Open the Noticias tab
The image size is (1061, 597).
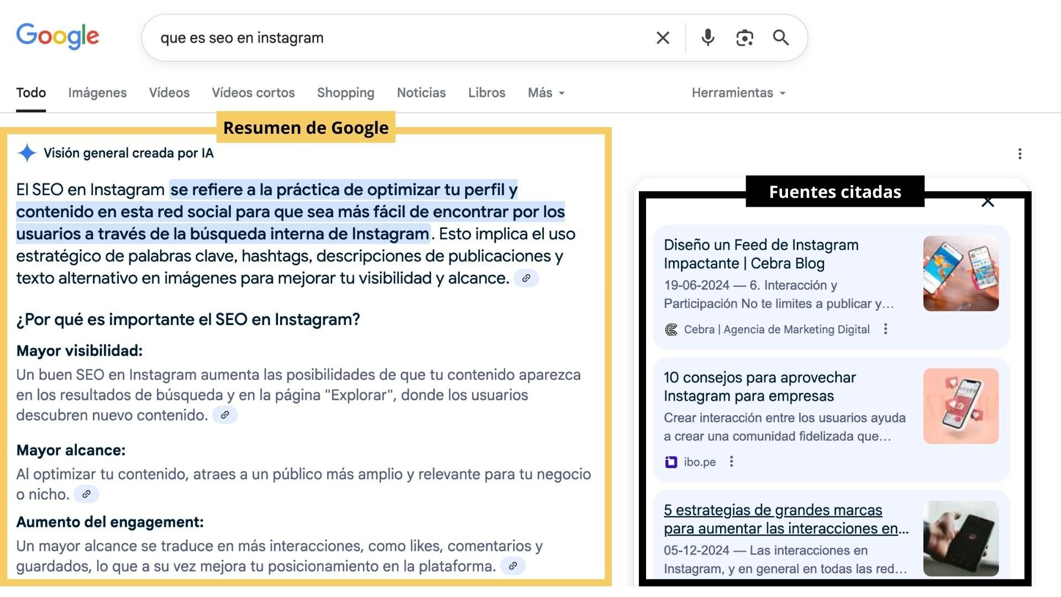(421, 93)
